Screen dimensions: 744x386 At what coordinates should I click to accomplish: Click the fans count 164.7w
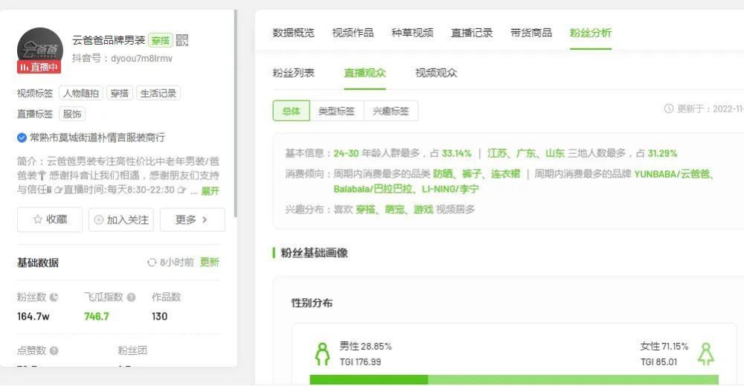33,316
